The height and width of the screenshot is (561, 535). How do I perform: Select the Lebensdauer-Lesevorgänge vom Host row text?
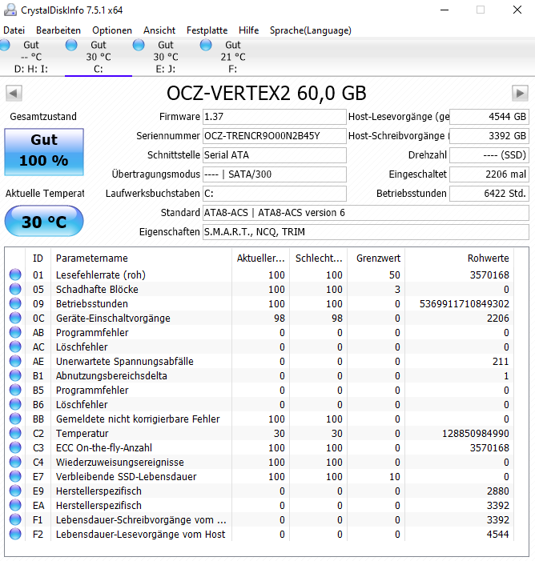(x=140, y=534)
